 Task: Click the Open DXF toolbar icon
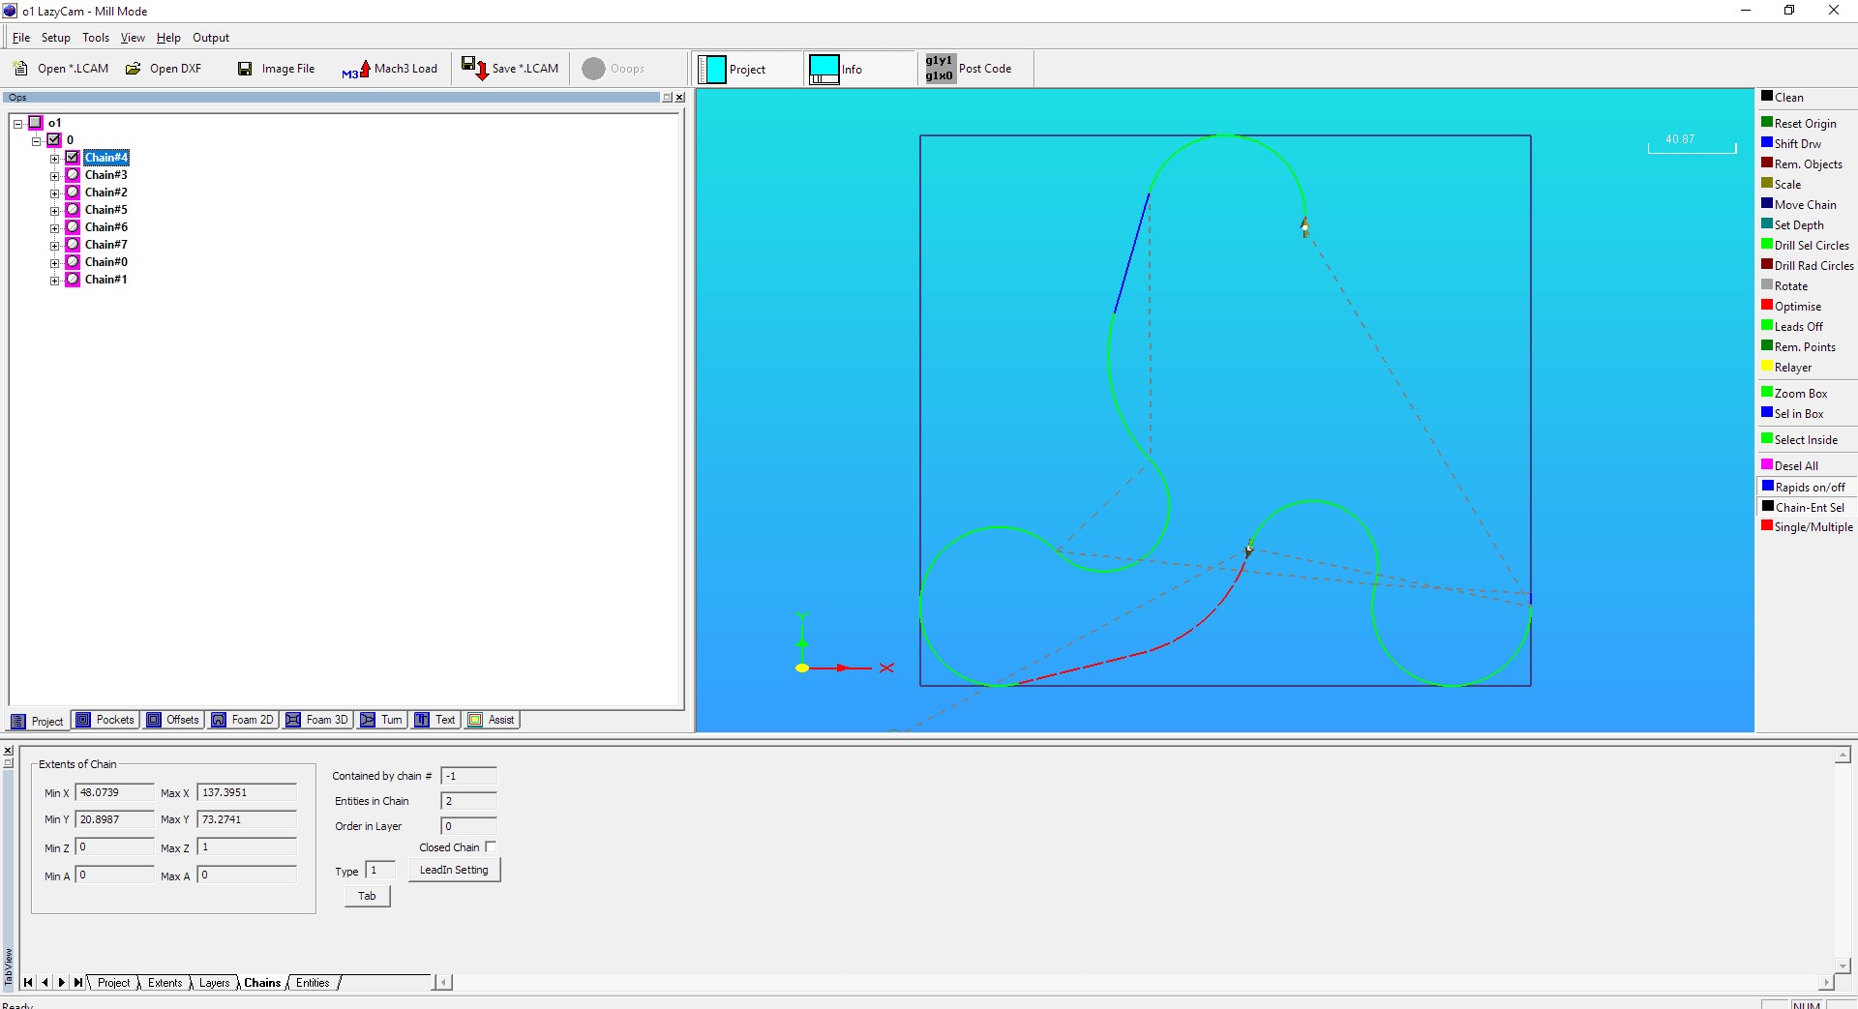pos(134,69)
